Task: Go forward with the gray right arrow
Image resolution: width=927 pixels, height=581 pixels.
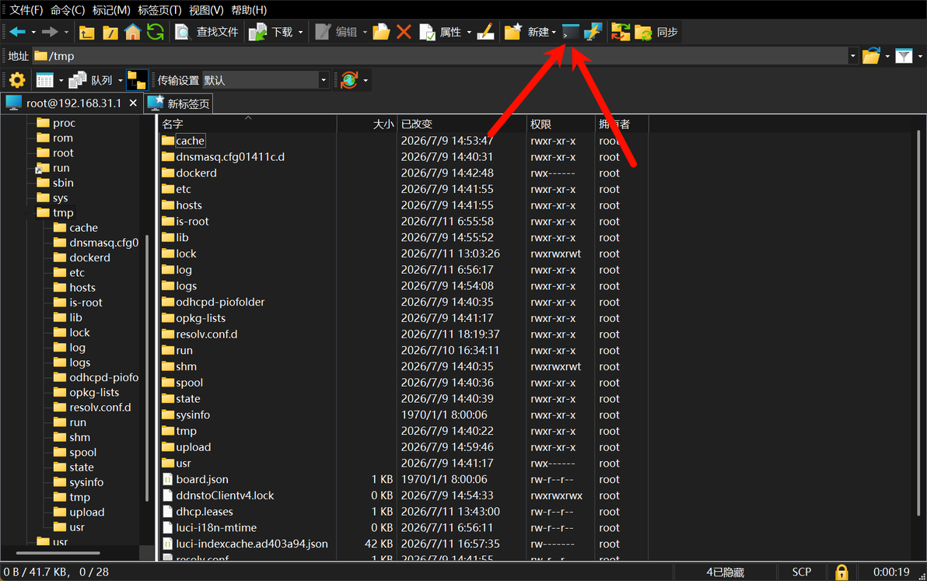Action: 51,32
